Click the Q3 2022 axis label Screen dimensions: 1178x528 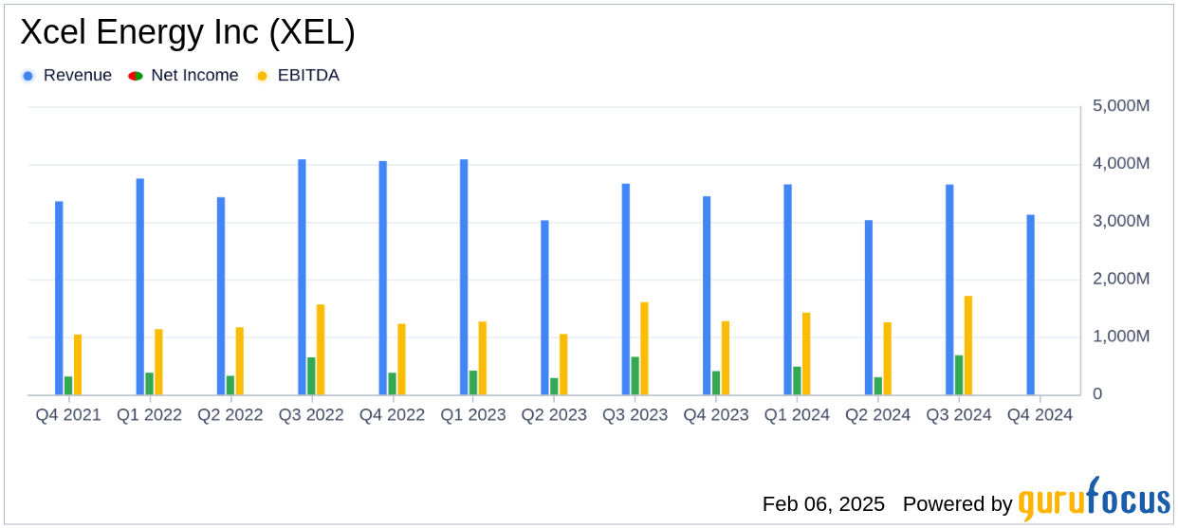311,415
